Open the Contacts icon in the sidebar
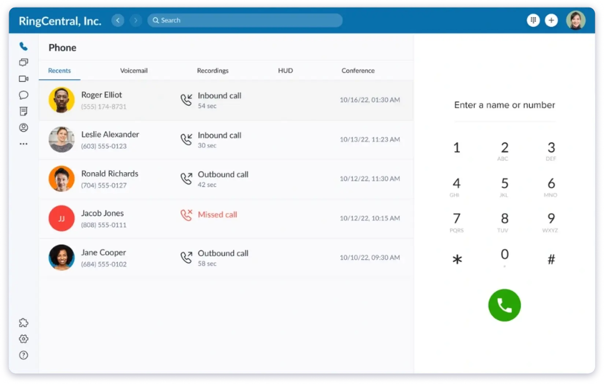 pyautogui.click(x=23, y=128)
